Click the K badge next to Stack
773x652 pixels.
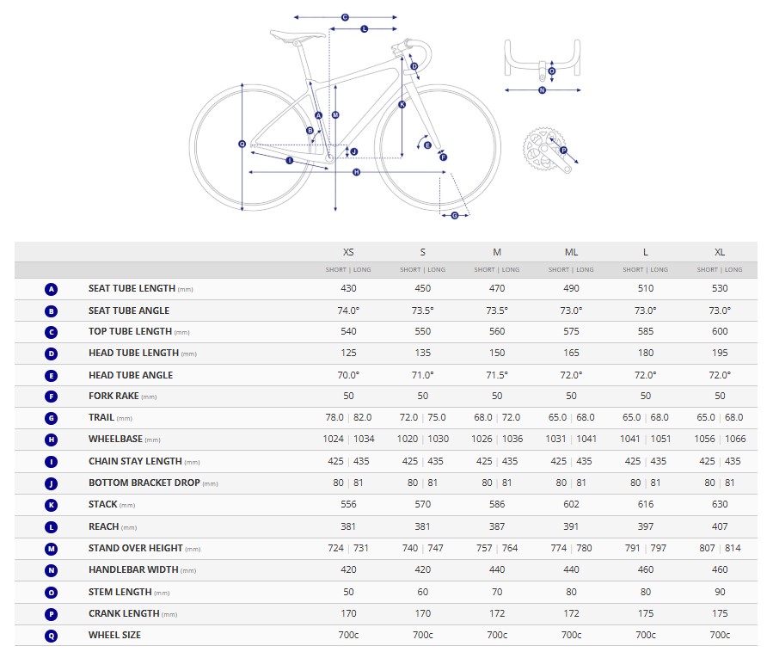tap(51, 505)
